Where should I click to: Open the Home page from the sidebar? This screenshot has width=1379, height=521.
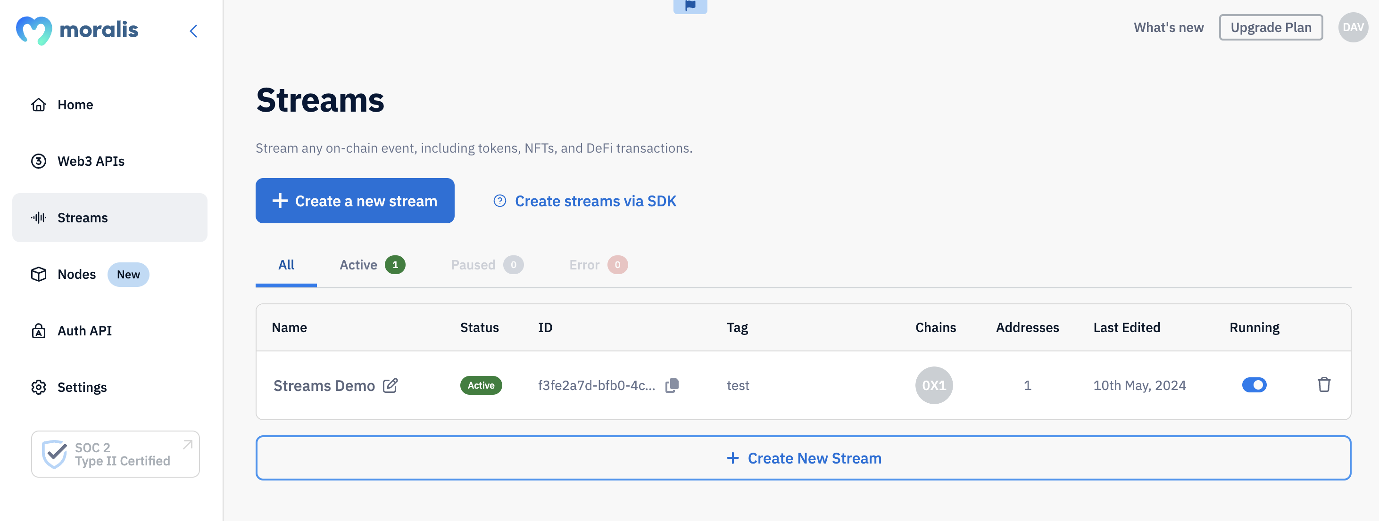click(110, 105)
